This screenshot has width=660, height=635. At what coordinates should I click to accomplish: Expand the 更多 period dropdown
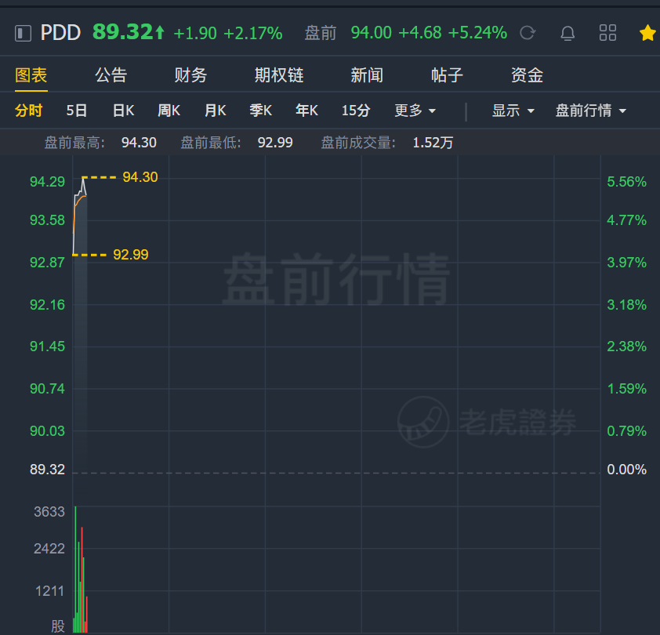click(415, 111)
